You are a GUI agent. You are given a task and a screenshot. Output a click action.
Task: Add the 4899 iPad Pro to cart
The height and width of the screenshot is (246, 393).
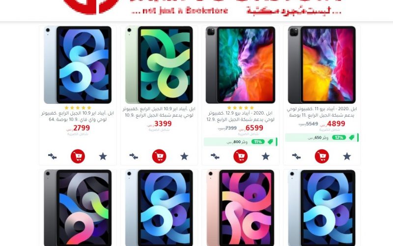[322, 156]
